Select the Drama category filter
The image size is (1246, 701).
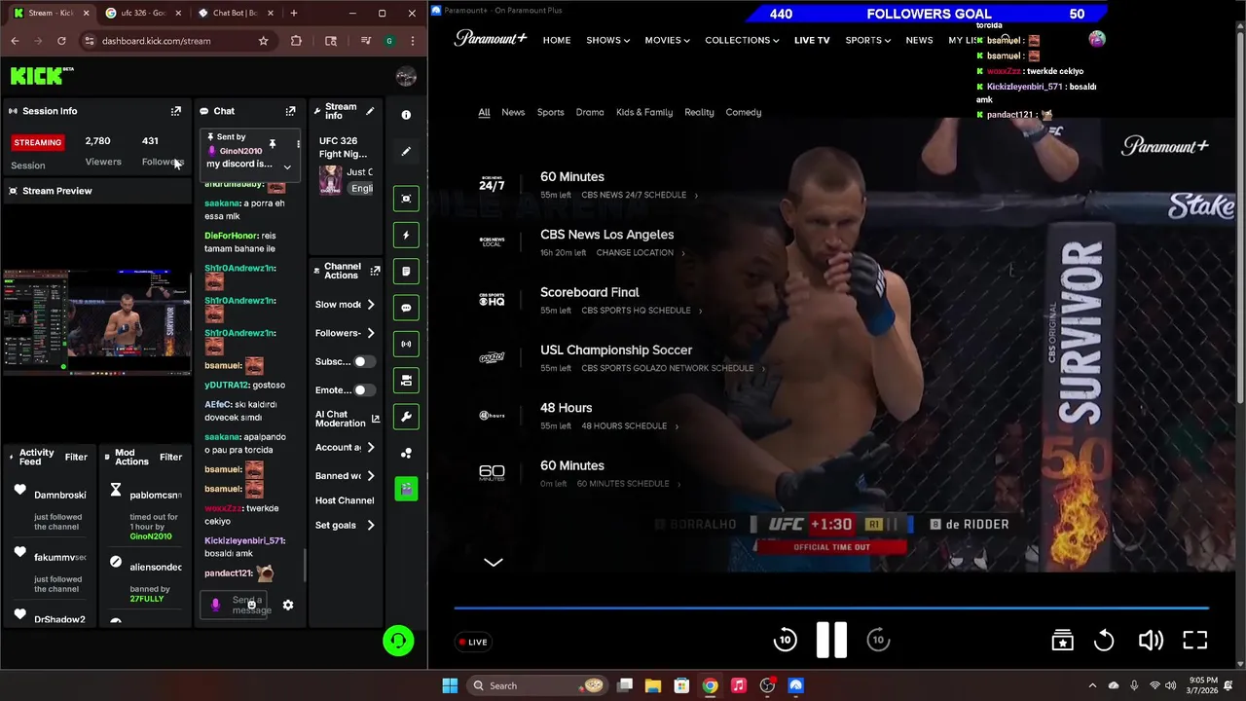(590, 112)
